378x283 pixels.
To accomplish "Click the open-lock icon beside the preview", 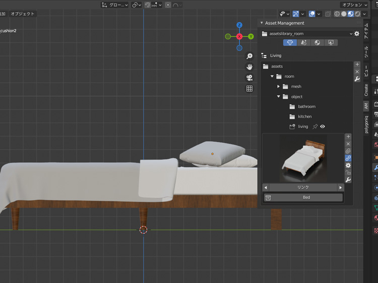I will coord(348,172).
